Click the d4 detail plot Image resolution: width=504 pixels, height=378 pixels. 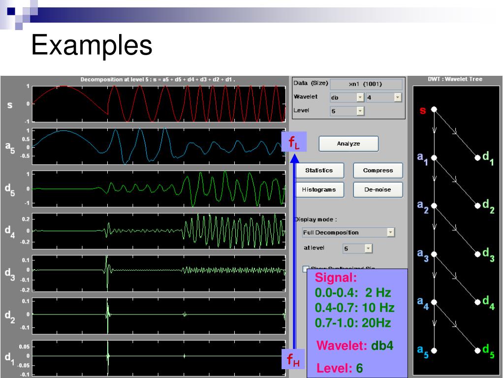pos(159,231)
